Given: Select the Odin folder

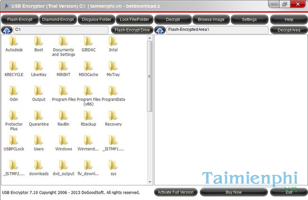Looking at the screenshot, I should (14, 94).
